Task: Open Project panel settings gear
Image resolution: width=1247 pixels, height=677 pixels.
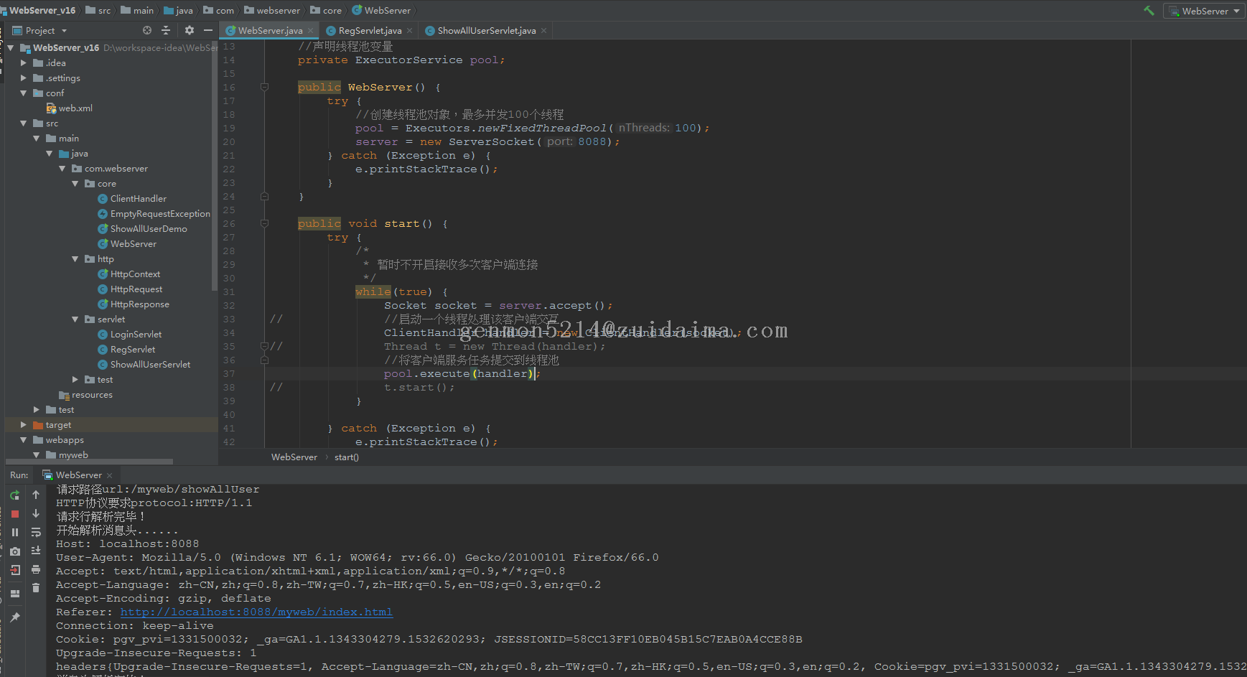Action: (190, 30)
